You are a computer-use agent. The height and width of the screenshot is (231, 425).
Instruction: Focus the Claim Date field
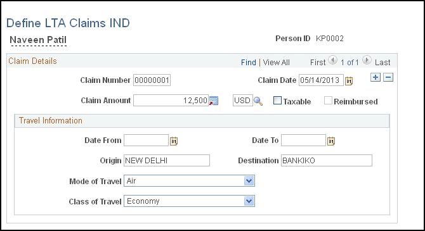point(321,80)
